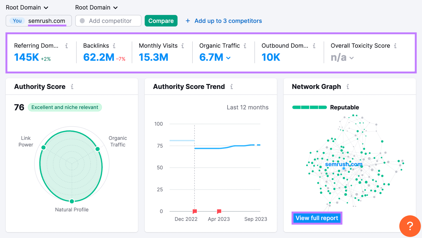Click the Organic Traffic info icon
The width and height of the screenshot is (422, 238).
(245, 45)
